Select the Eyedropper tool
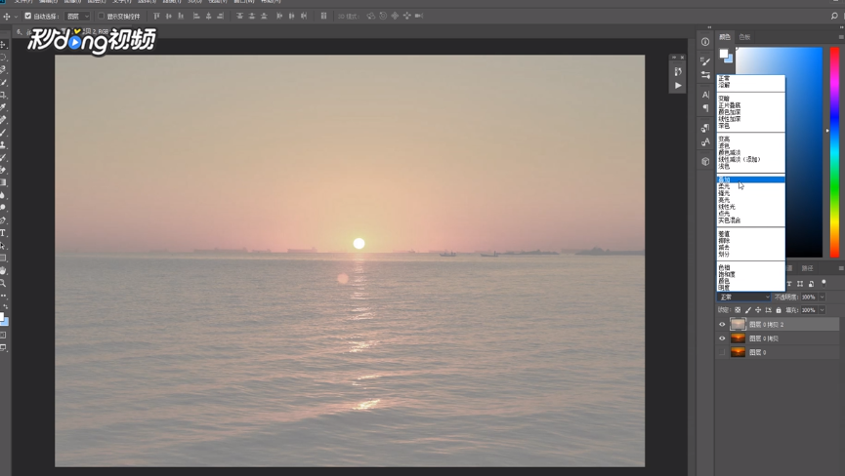 point(3,107)
